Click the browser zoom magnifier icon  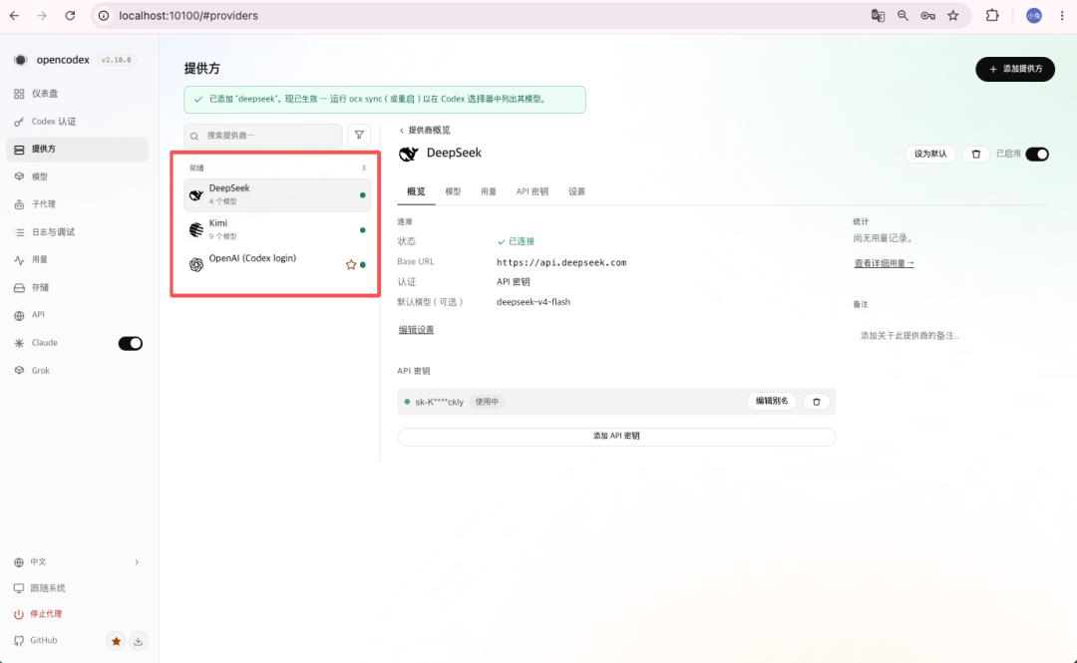903,15
